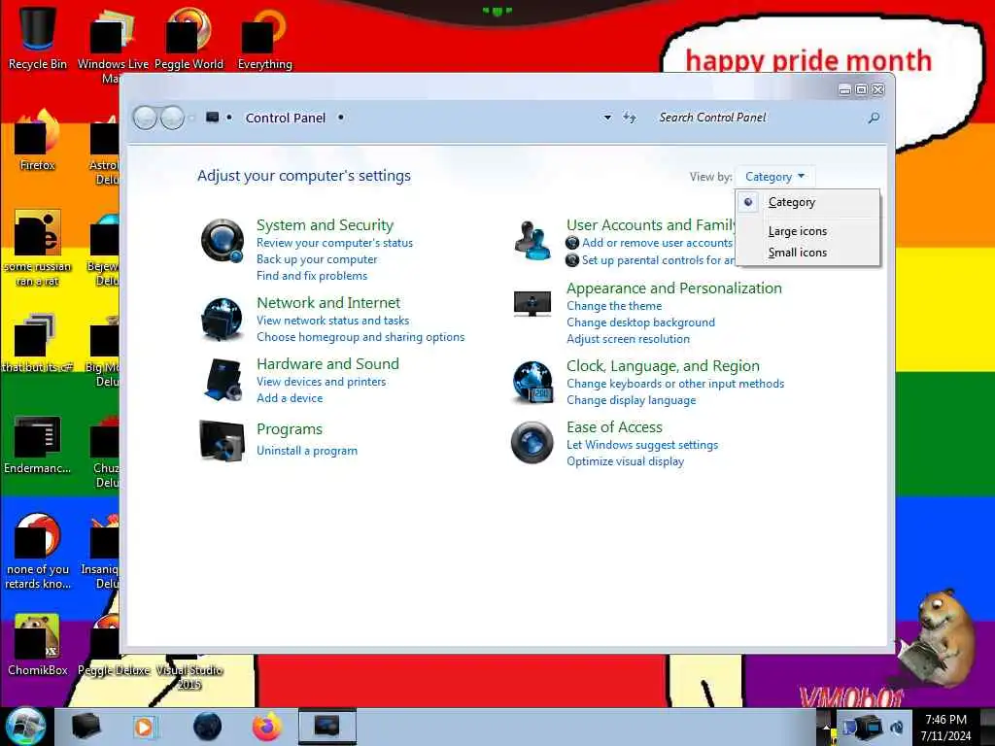Click Change keyboards or other input methods
The height and width of the screenshot is (746, 995).
pos(675,384)
